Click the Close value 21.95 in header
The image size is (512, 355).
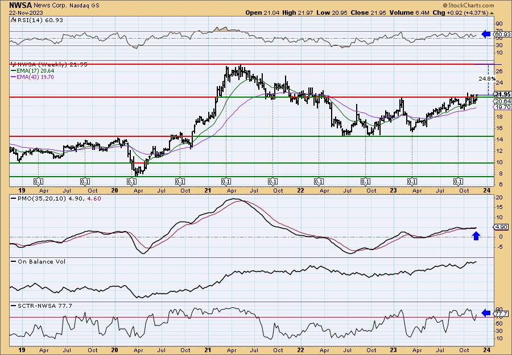coord(379,12)
